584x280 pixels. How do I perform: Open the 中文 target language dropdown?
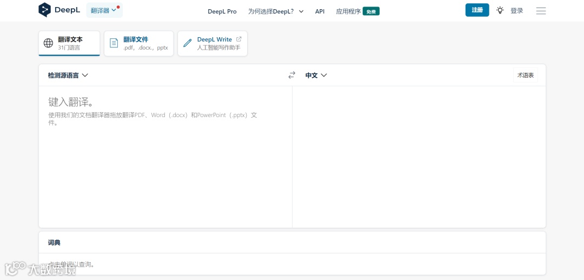(316, 76)
